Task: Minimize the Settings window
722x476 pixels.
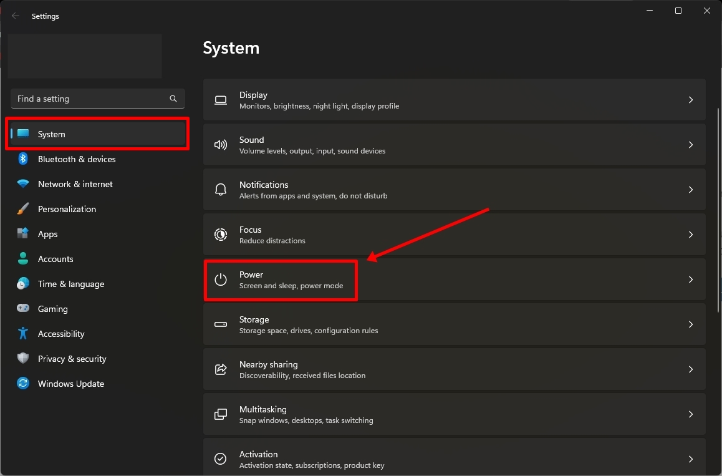Action: 650,11
